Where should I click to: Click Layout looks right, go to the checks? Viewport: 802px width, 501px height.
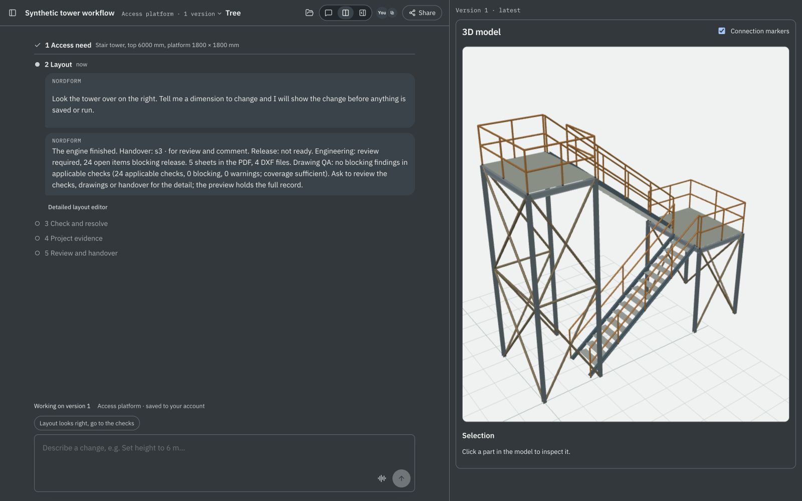click(x=87, y=423)
